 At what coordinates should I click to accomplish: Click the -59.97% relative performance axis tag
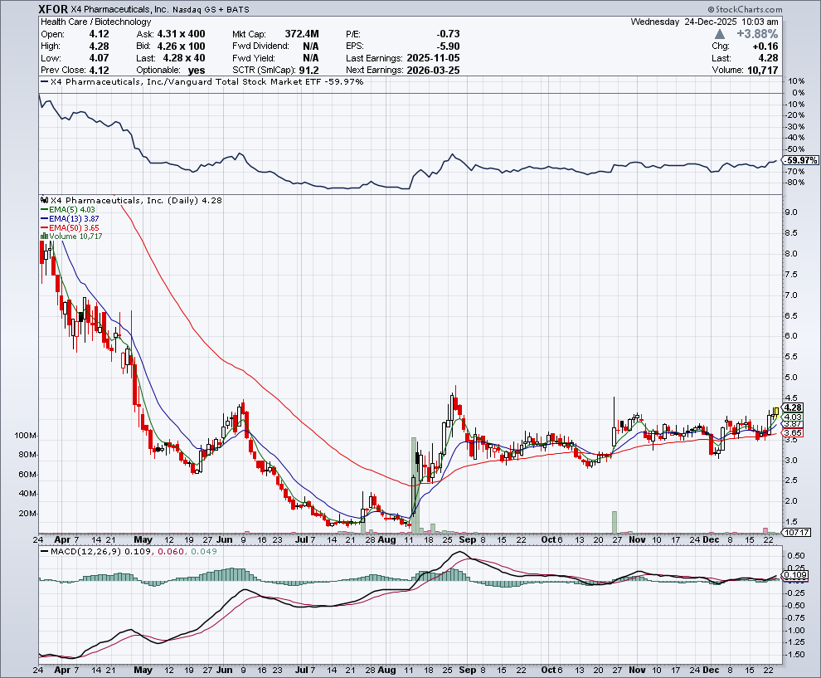click(801, 160)
